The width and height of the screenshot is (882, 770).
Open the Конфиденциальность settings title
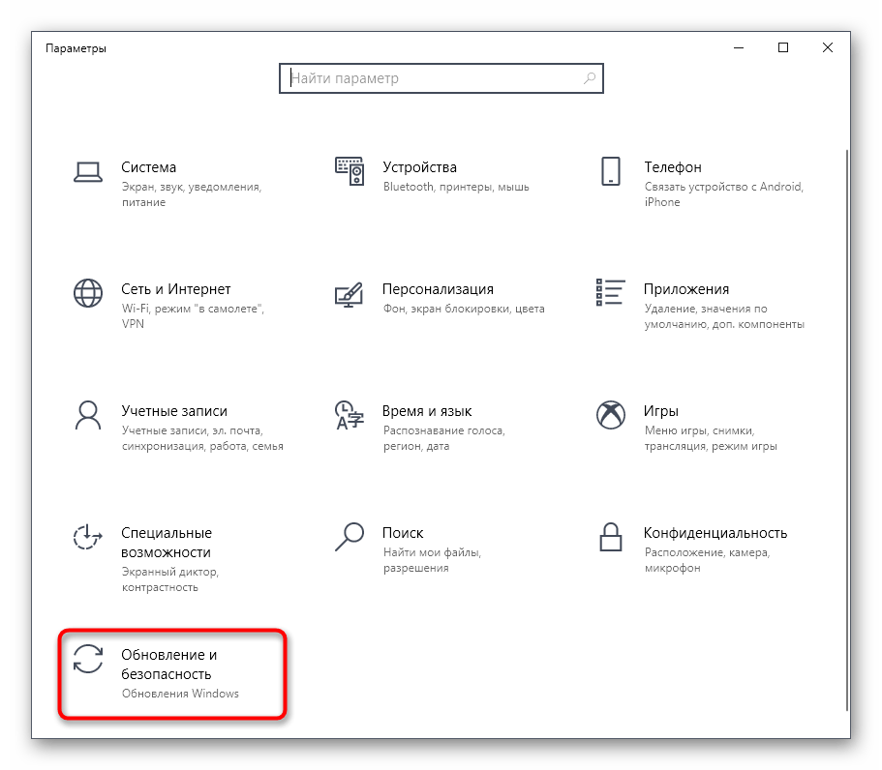point(715,533)
